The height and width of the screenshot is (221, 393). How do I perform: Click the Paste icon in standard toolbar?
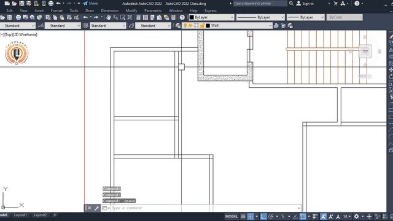pos(62,17)
